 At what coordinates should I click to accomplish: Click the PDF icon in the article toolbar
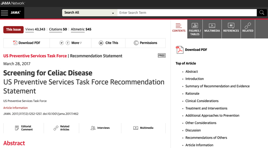[x=15, y=43]
